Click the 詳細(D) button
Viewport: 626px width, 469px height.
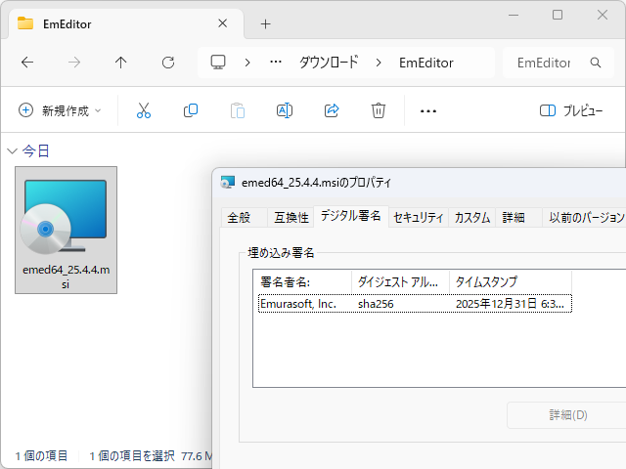coord(567,415)
